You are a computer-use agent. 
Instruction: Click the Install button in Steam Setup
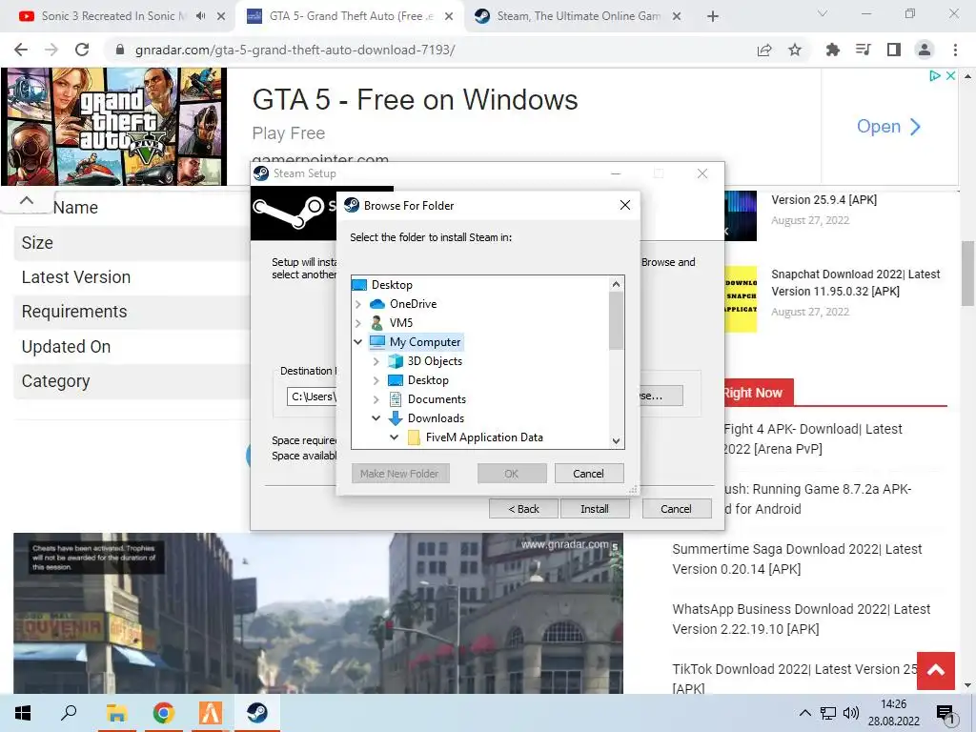tap(595, 509)
